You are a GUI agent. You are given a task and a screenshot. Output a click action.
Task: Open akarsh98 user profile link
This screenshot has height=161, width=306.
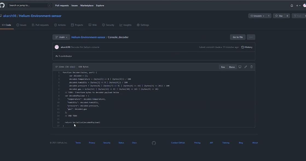[10, 16]
